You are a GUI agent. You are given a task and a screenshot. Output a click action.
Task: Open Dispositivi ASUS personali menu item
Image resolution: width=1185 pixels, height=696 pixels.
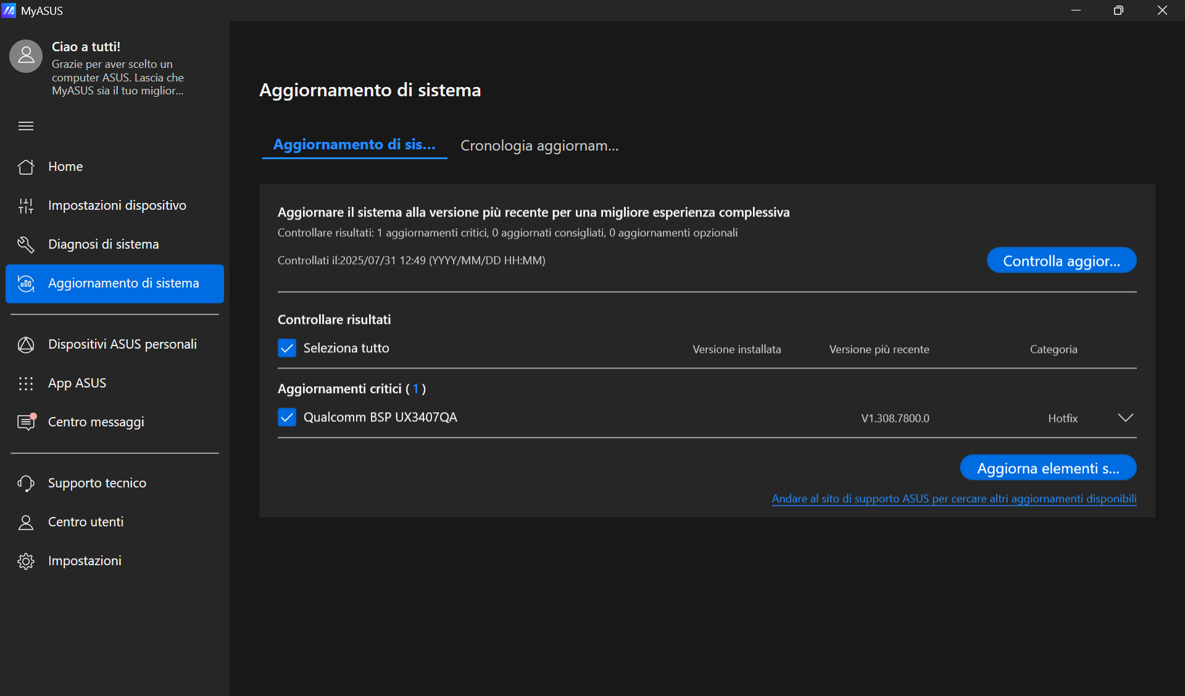coord(115,344)
